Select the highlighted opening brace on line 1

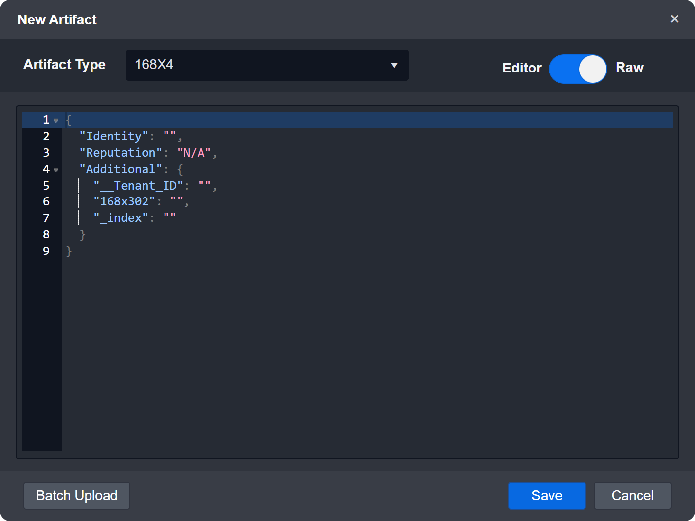(x=68, y=120)
